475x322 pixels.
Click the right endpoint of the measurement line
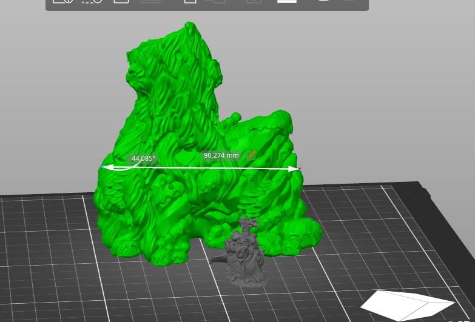coord(297,169)
